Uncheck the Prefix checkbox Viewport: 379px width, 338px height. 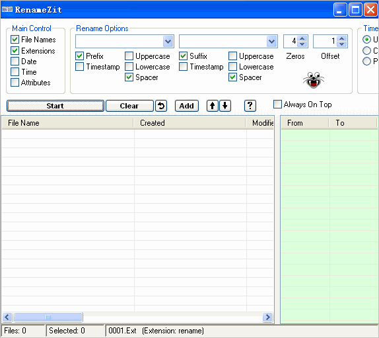click(x=79, y=56)
